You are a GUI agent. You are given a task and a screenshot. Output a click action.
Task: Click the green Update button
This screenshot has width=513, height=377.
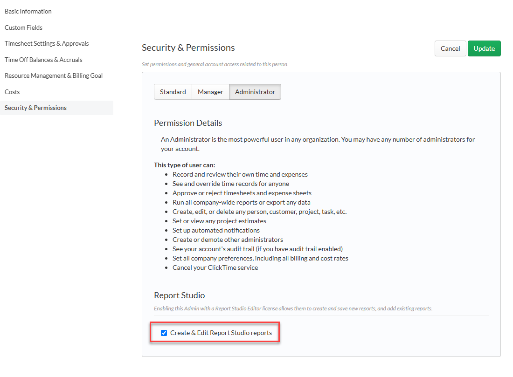[484, 48]
